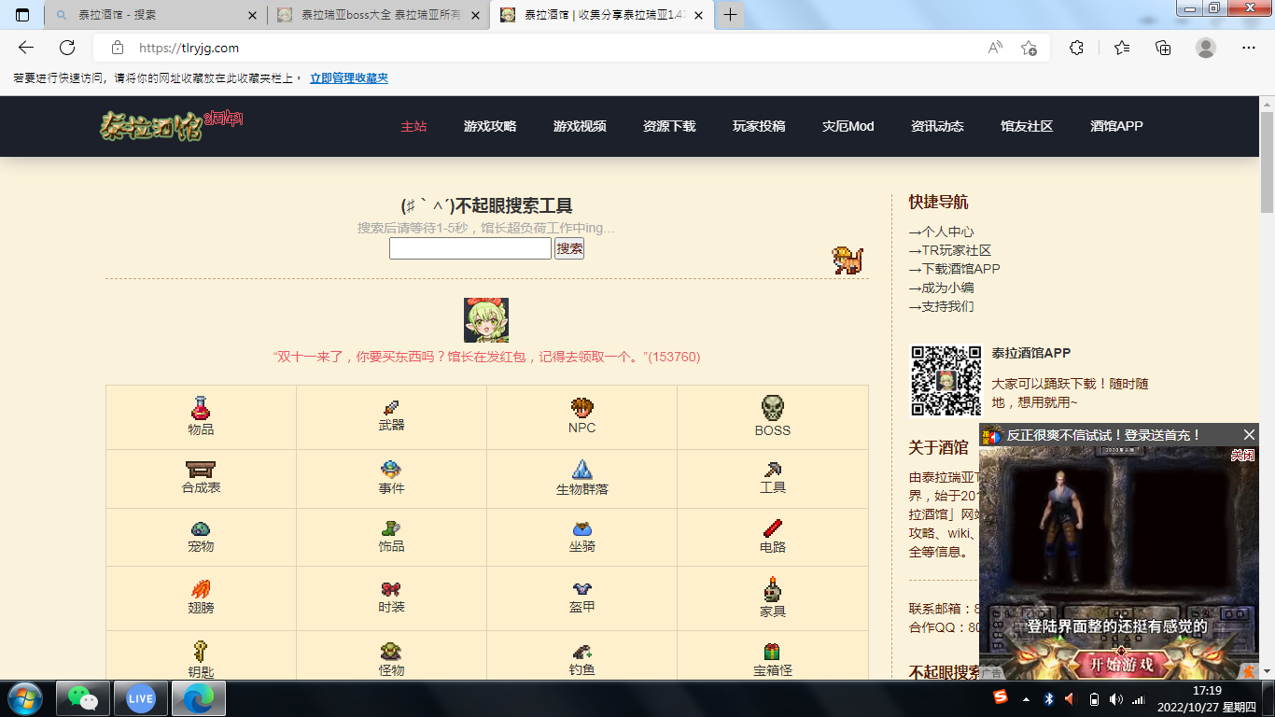The height and width of the screenshot is (717, 1275).
Task: Click the 立即管理收藏夹 link
Action: [349, 78]
